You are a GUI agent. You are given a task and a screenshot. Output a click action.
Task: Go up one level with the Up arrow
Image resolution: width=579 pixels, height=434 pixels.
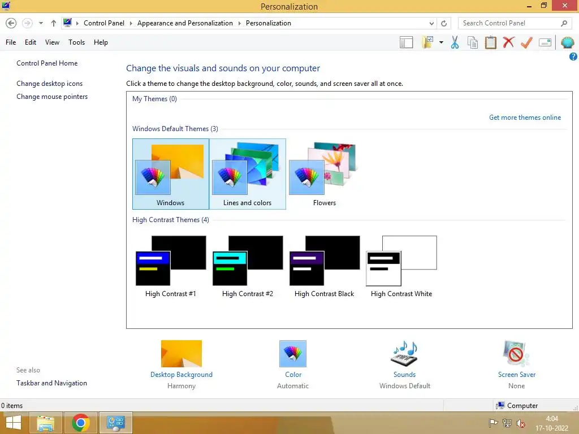tap(54, 23)
